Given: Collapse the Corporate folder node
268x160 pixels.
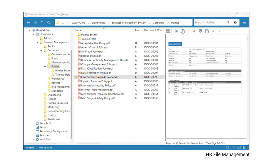Looking at the screenshot, I should click(x=41, y=50).
